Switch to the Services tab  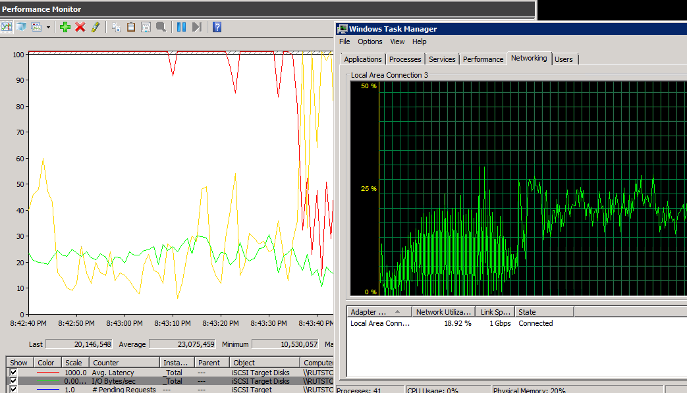[x=442, y=59]
